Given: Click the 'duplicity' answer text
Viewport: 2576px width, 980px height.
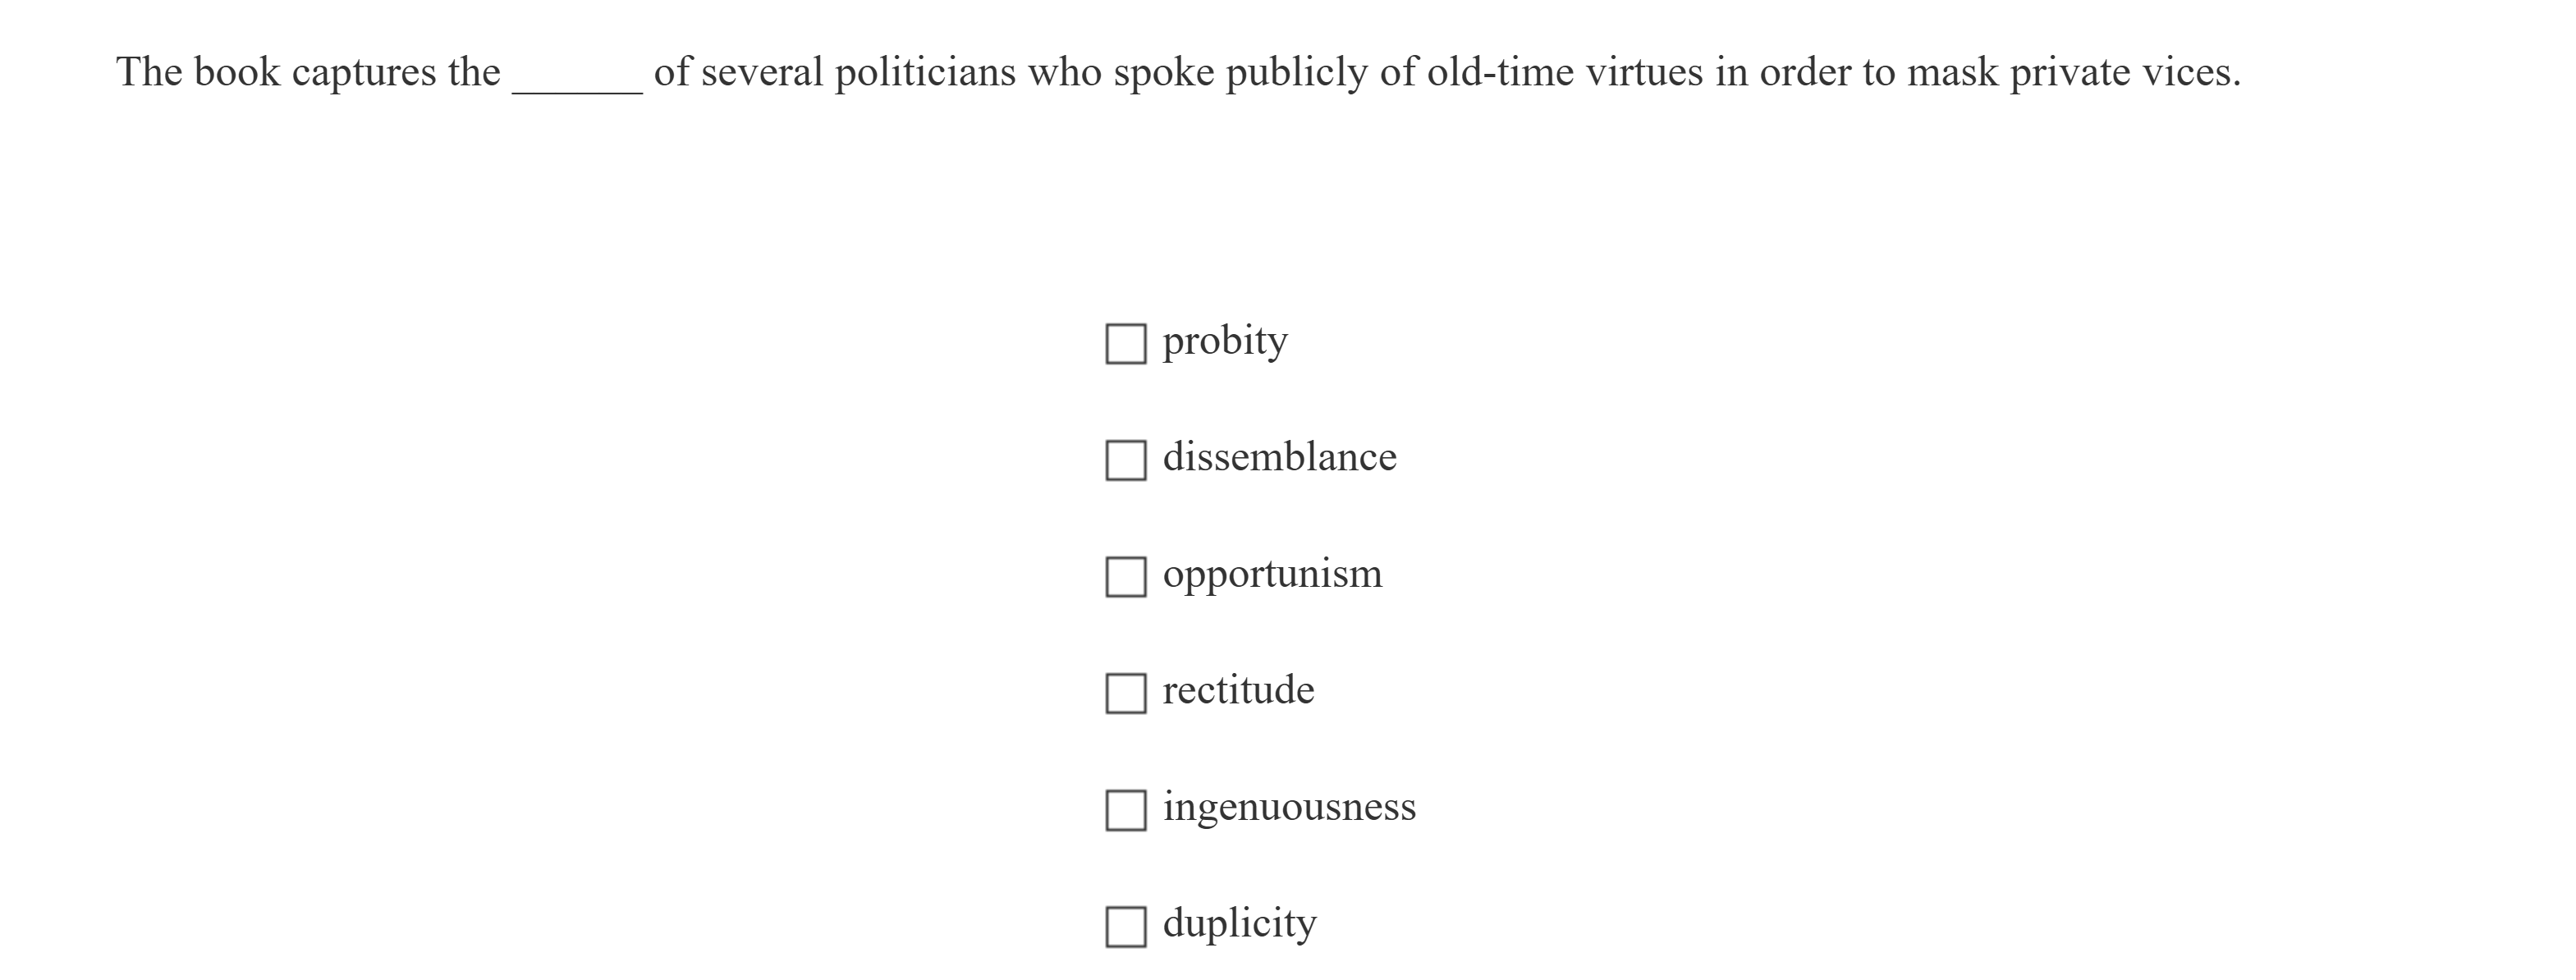Looking at the screenshot, I should [1239, 924].
